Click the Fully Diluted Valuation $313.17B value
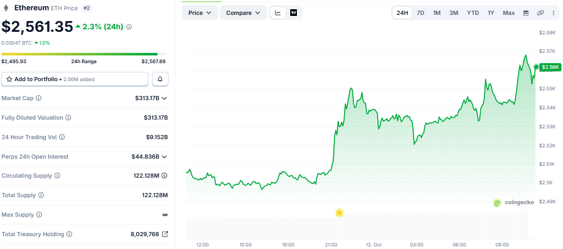This screenshot has width=563, height=249. pyautogui.click(x=156, y=118)
